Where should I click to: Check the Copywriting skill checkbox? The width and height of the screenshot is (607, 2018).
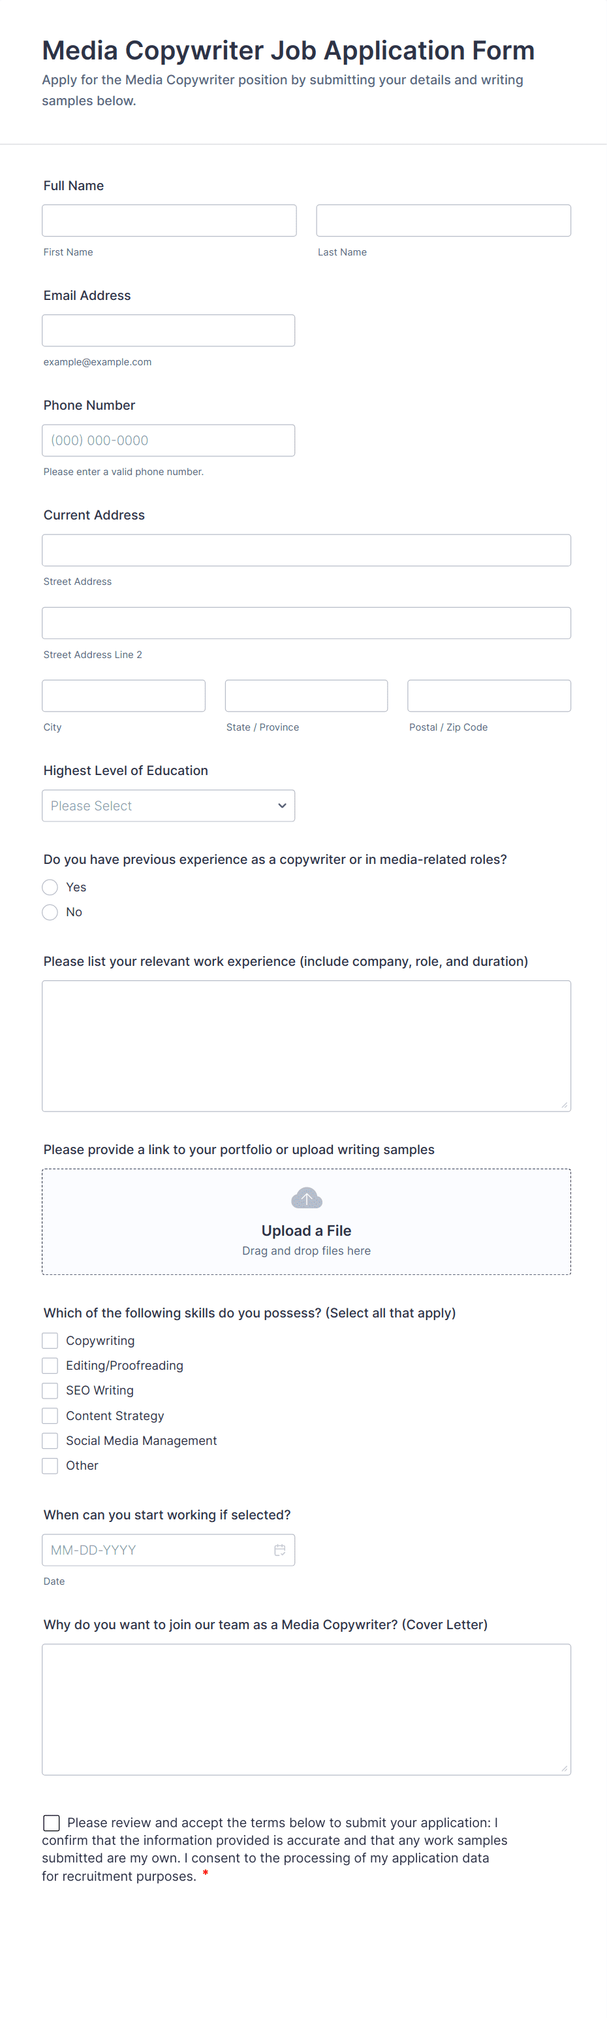click(50, 1340)
